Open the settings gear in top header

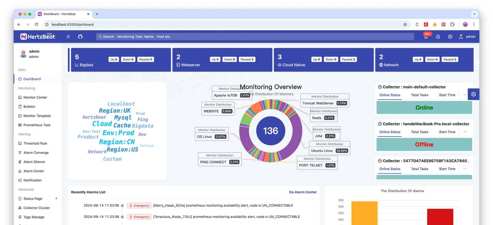click(450, 37)
